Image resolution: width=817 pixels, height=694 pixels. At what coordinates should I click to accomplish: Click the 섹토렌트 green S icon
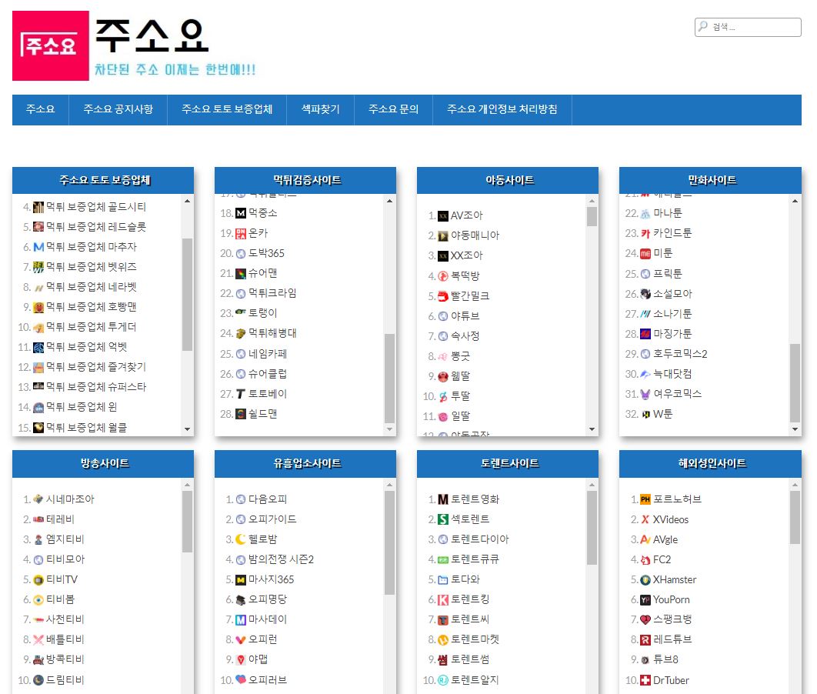[x=443, y=519]
